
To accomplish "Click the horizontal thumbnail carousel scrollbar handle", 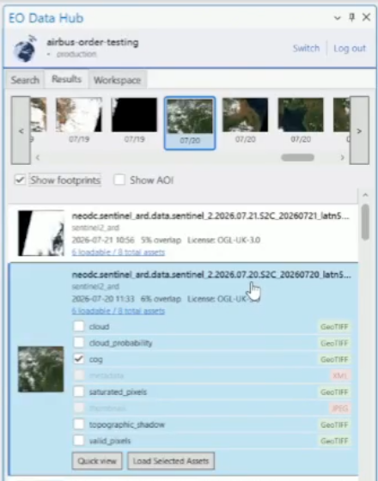I will (297, 158).
